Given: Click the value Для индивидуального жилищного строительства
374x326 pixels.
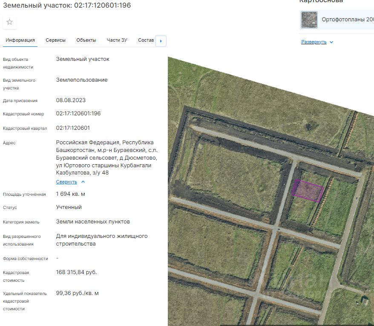Looking at the screenshot, I should click(x=102, y=240).
